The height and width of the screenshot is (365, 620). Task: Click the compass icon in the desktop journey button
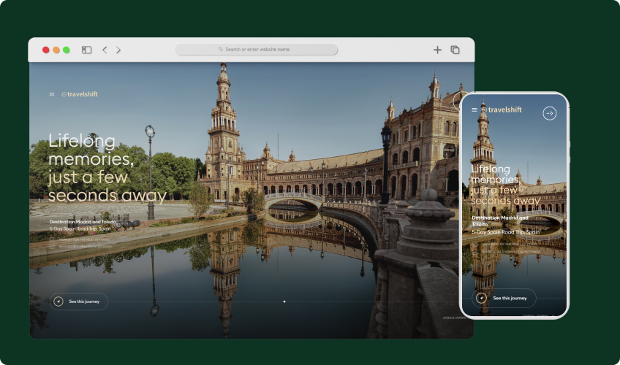point(58,301)
